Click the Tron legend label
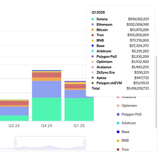Viewport: 163px width, 154px height. pos(125,149)
